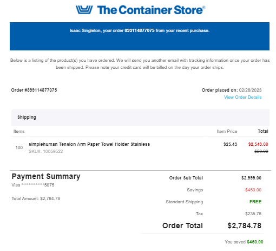Click the Payment Summary heading

click(x=46, y=176)
